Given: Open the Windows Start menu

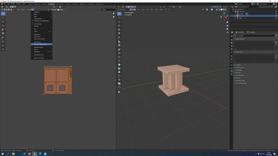Looking at the screenshot, I should click(x=2, y=154).
